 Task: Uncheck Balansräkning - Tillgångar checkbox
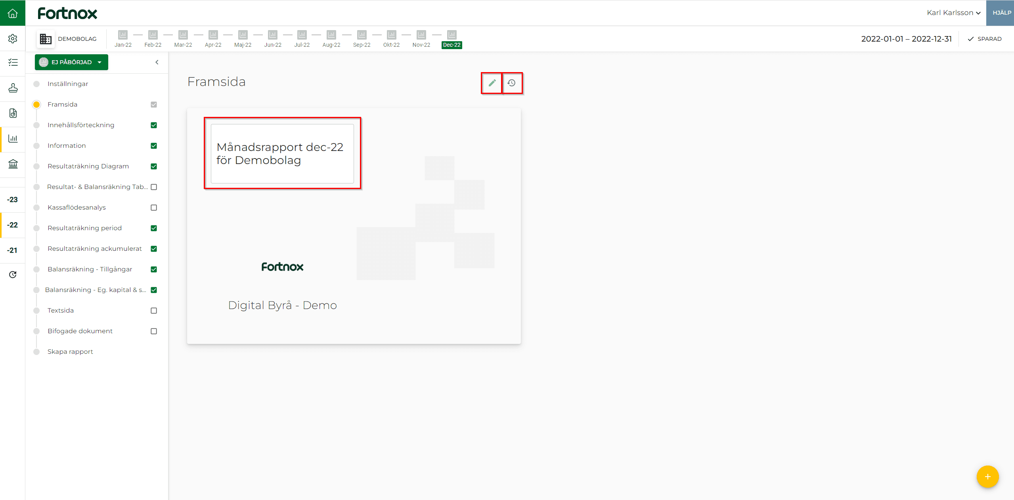tap(154, 269)
